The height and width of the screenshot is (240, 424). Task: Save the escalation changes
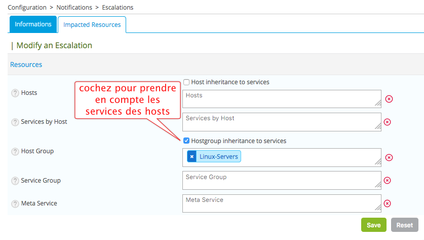coord(373,225)
